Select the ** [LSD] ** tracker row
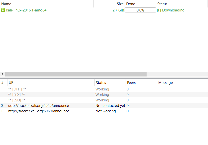The width and height of the screenshot is (208, 145). point(104,100)
